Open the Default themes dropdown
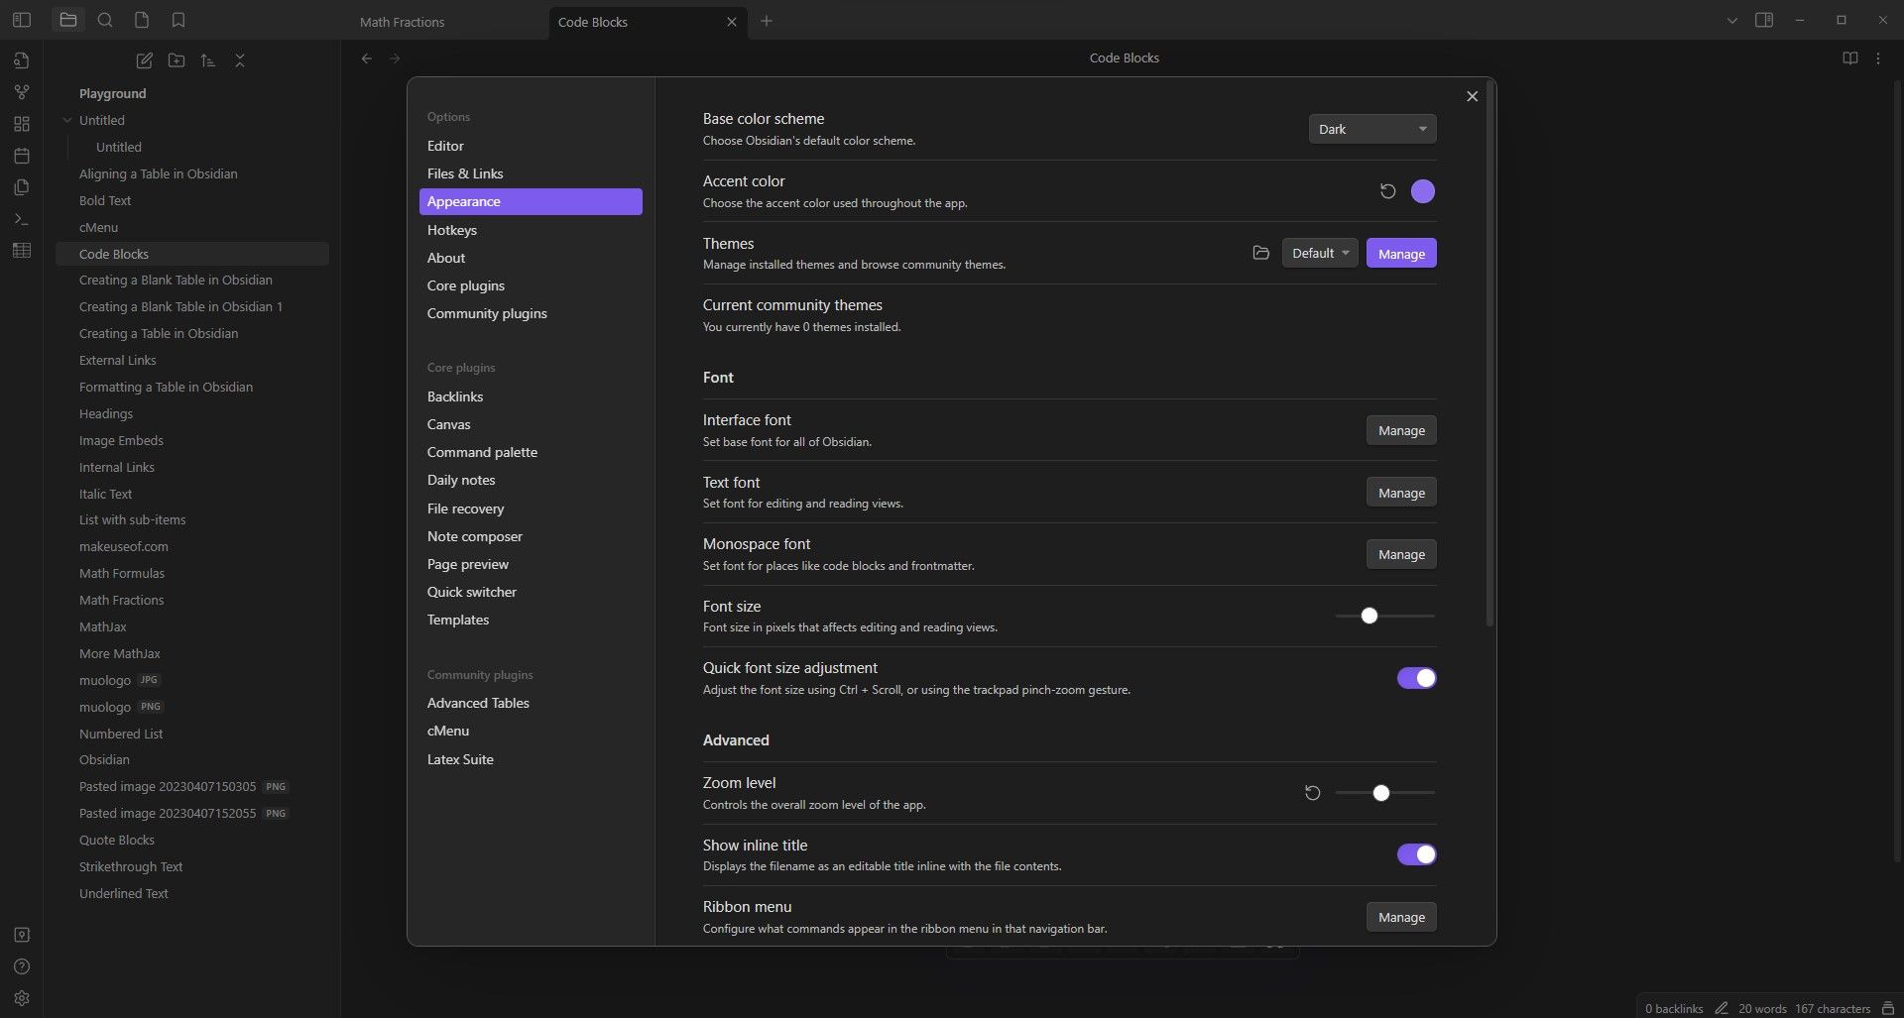The image size is (1904, 1018). pos(1319,253)
